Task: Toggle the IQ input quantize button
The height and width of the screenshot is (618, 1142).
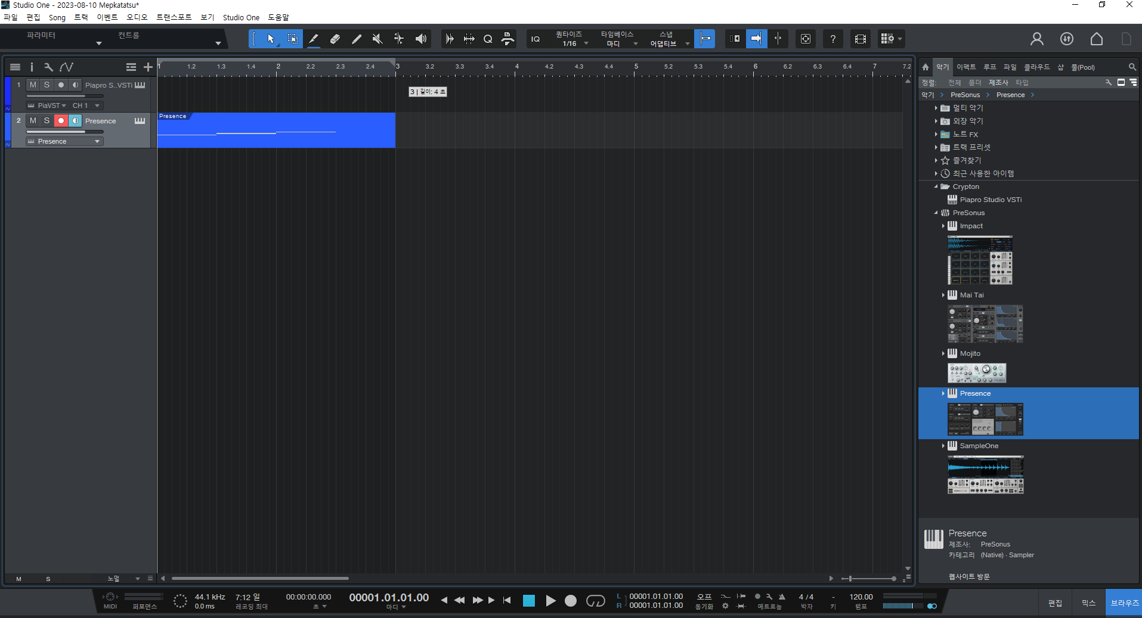Action: (536, 39)
